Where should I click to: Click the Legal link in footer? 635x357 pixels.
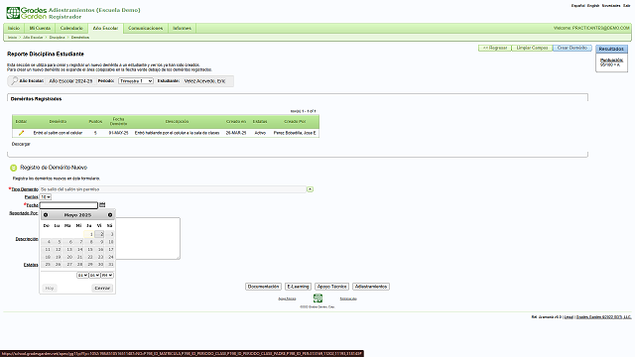(569, 317)
